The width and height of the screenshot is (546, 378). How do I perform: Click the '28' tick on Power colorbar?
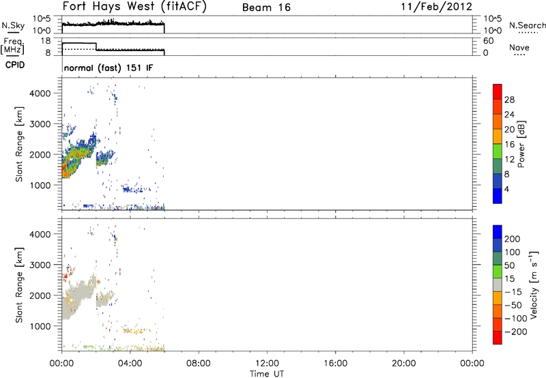pyautogui.click(x=509, y=100)
